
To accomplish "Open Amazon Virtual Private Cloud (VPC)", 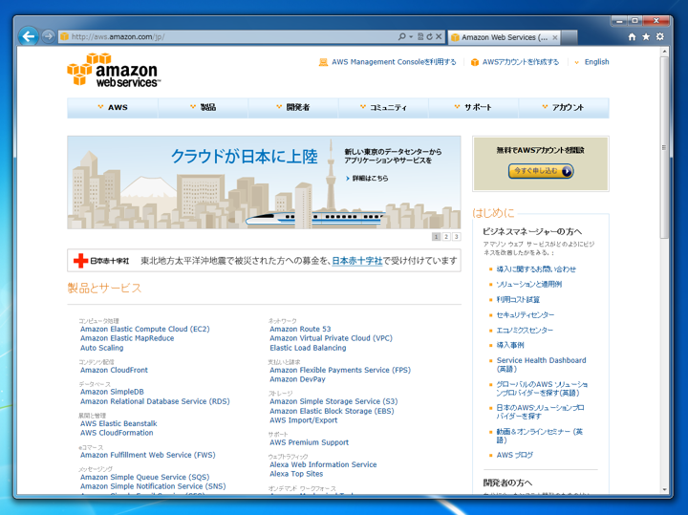I will click(x=332, y=338).
